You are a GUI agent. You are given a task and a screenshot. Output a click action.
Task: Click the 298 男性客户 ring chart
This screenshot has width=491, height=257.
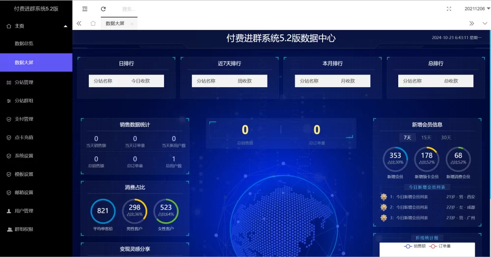[x=135, y=211]
